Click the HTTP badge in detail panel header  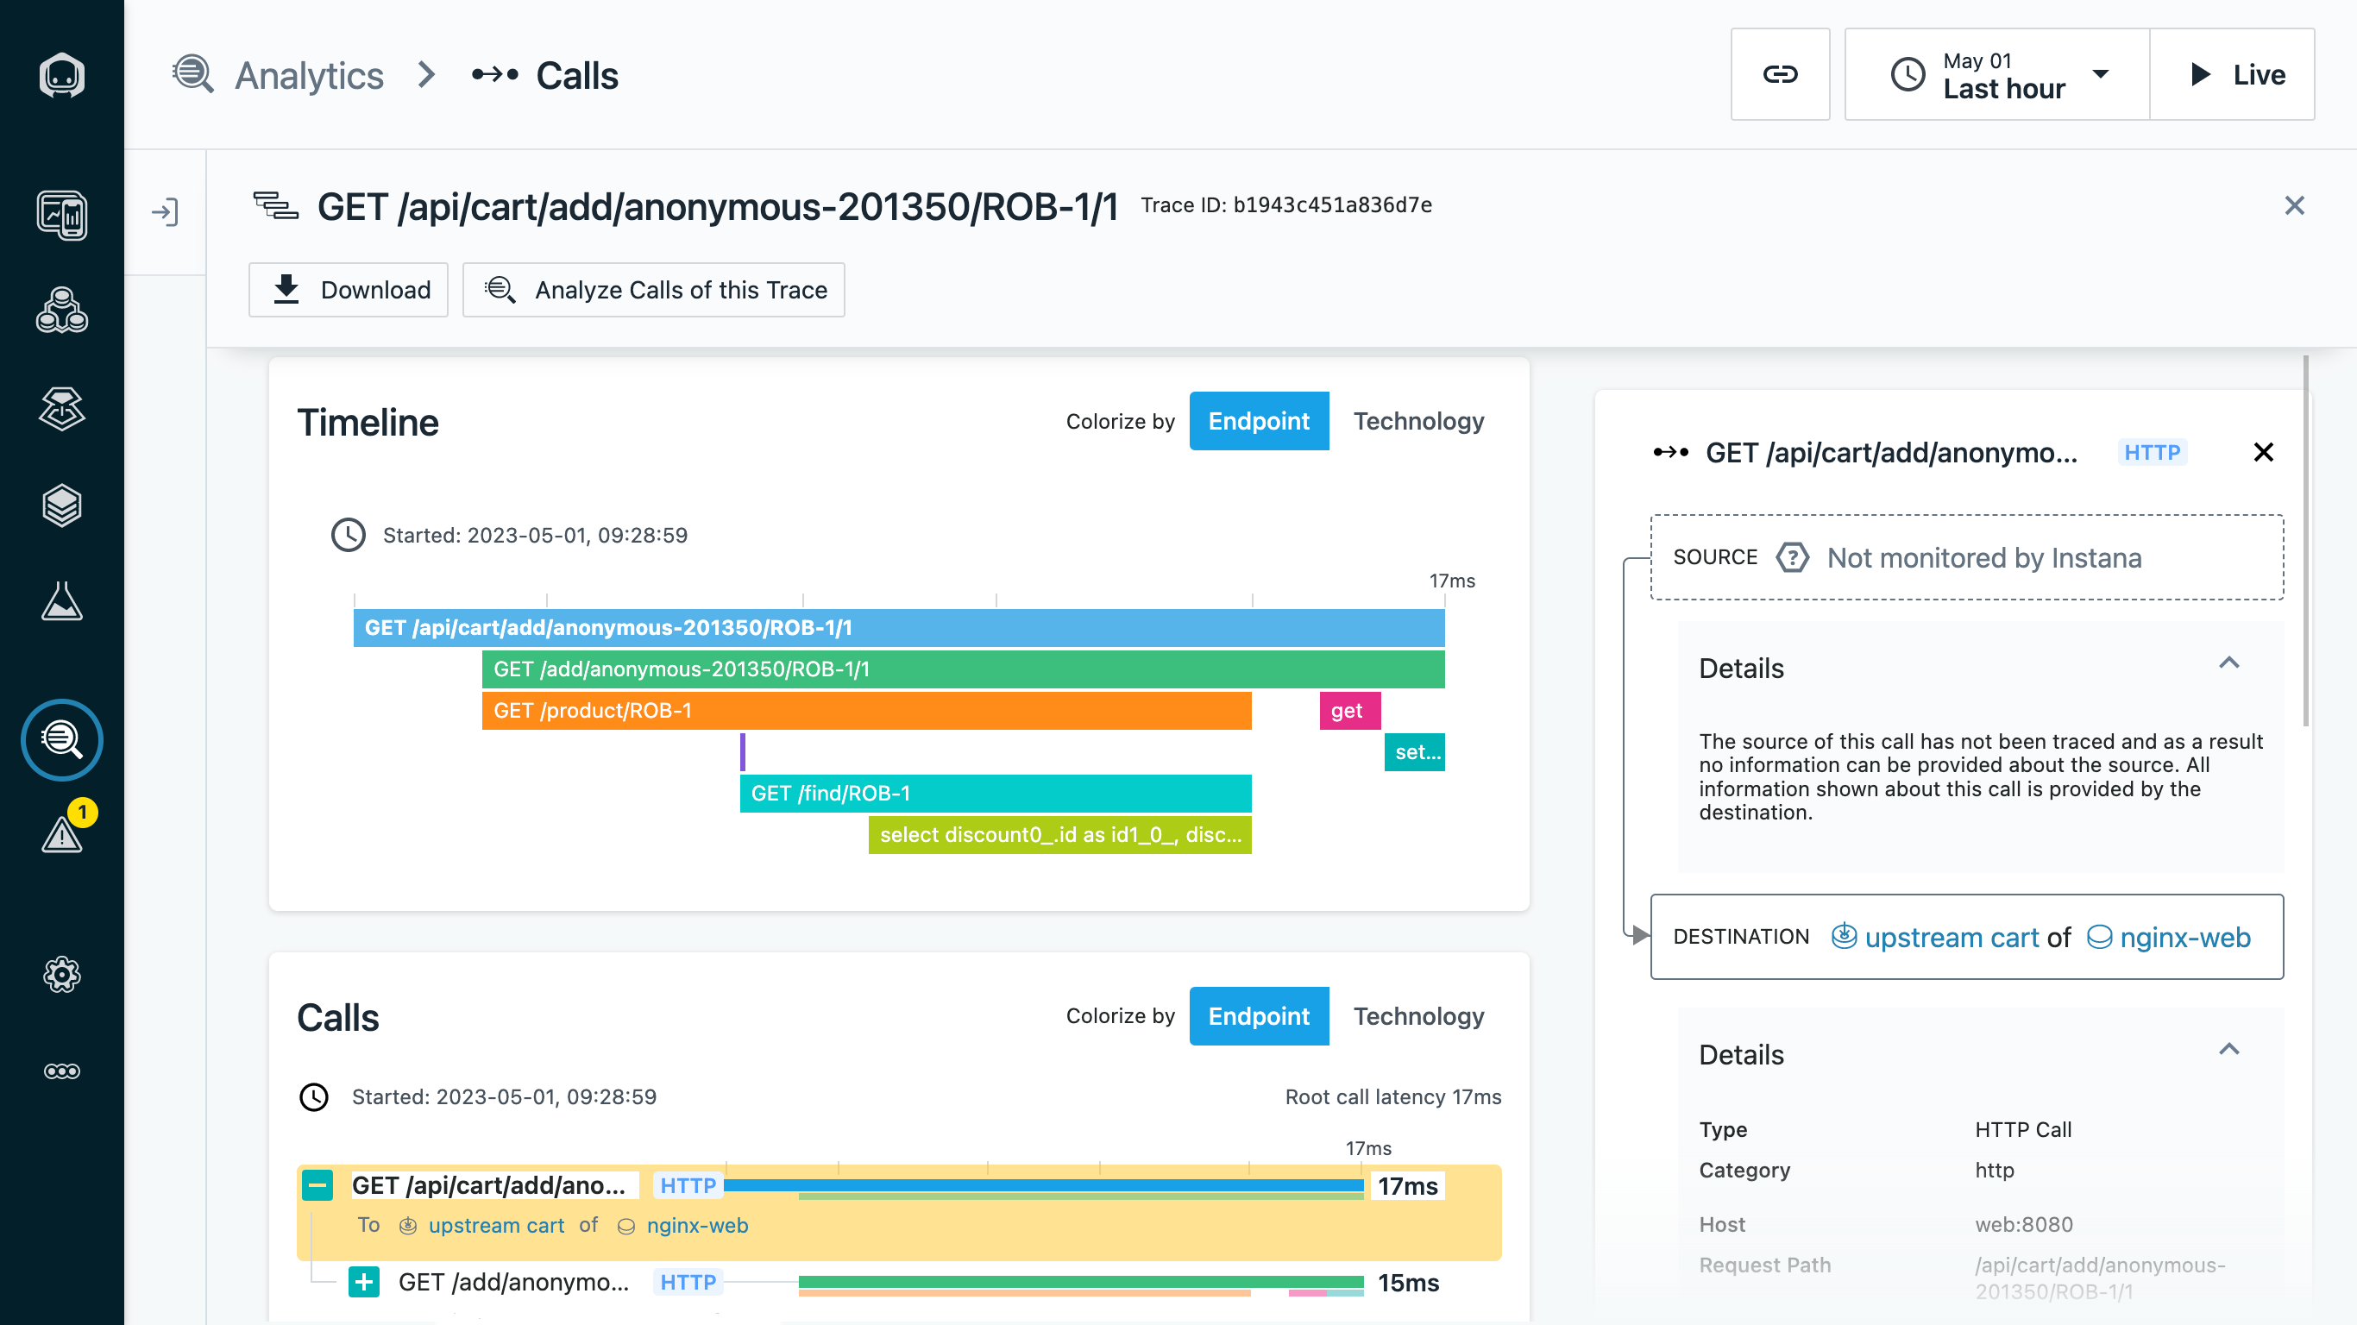pos(2152,452)
